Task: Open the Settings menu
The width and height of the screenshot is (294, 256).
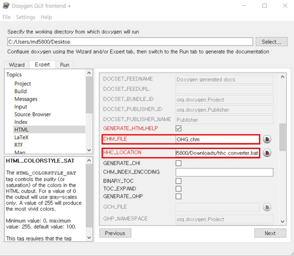Action: pos(26,17)
